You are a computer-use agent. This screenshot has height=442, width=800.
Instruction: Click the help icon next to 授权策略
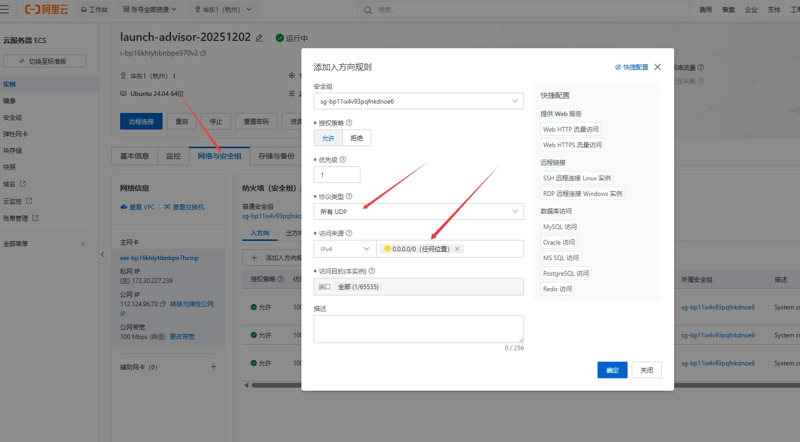[349, 123]
